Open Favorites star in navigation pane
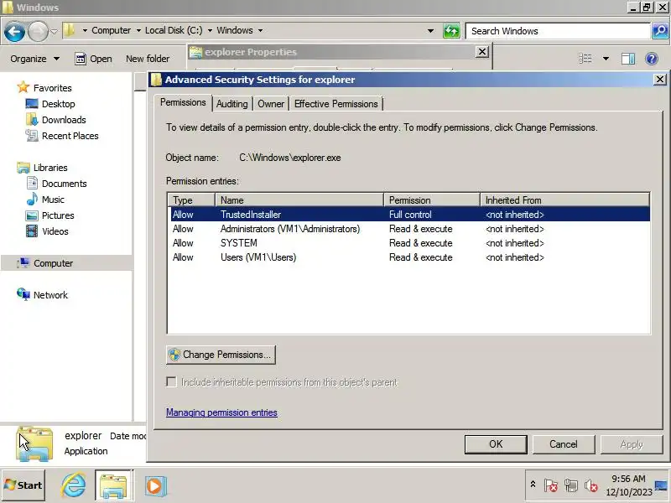Screen dimensions: 671x503 (23, 88)
